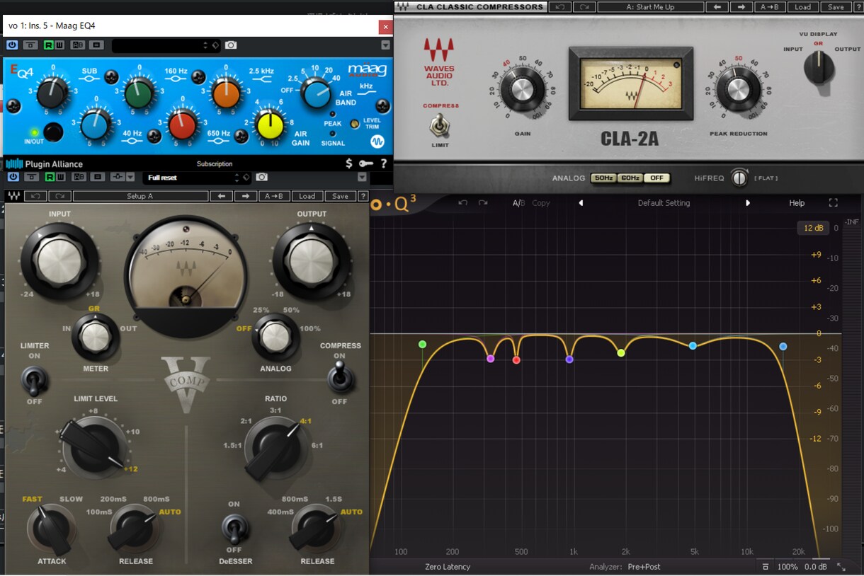Toggle the V-Comp plugin power bypass button

click(12, 177)
